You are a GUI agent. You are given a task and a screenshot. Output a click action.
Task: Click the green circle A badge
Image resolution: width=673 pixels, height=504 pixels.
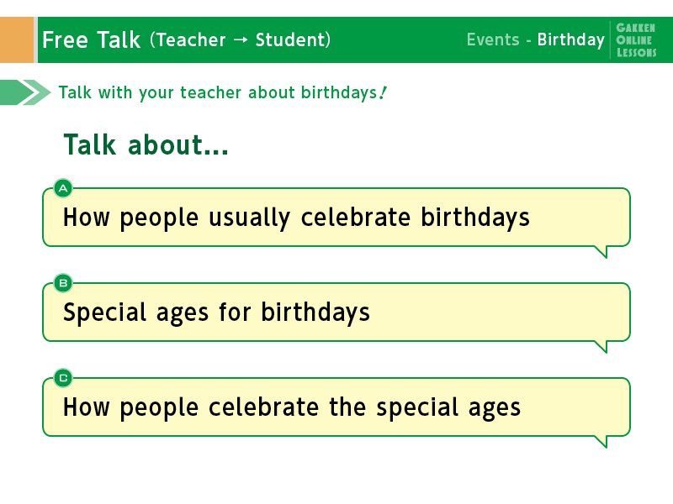pyautogui.click(x=63, y=188)
